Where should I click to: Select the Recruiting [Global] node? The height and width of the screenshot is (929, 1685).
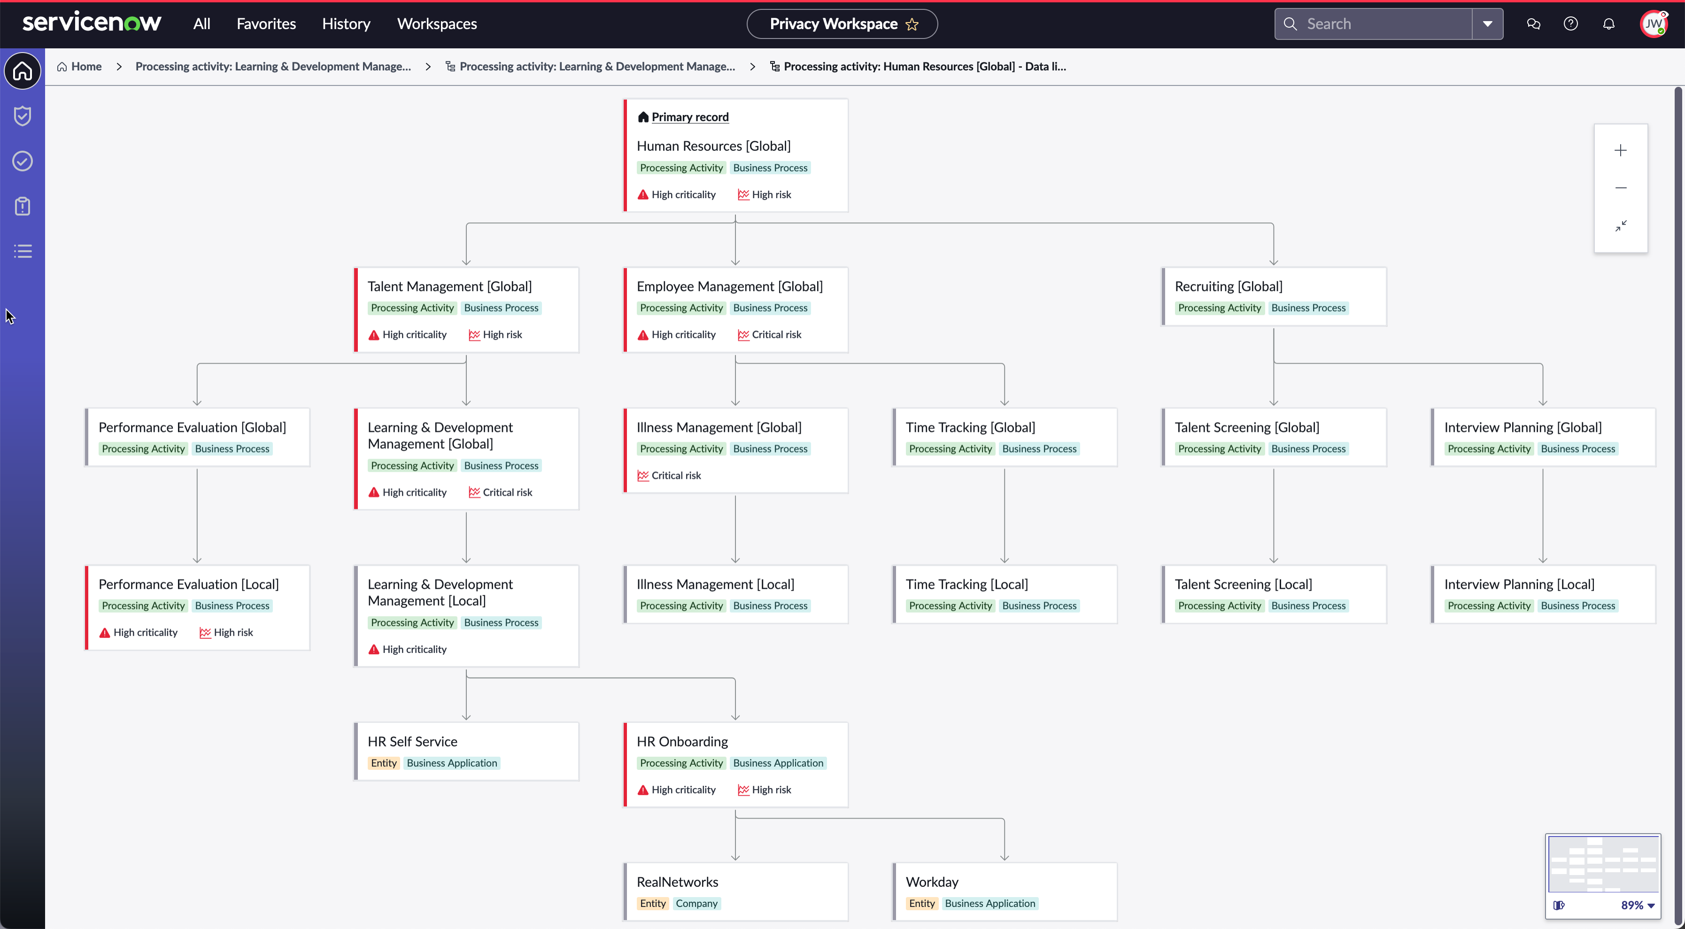[1274, 297]
